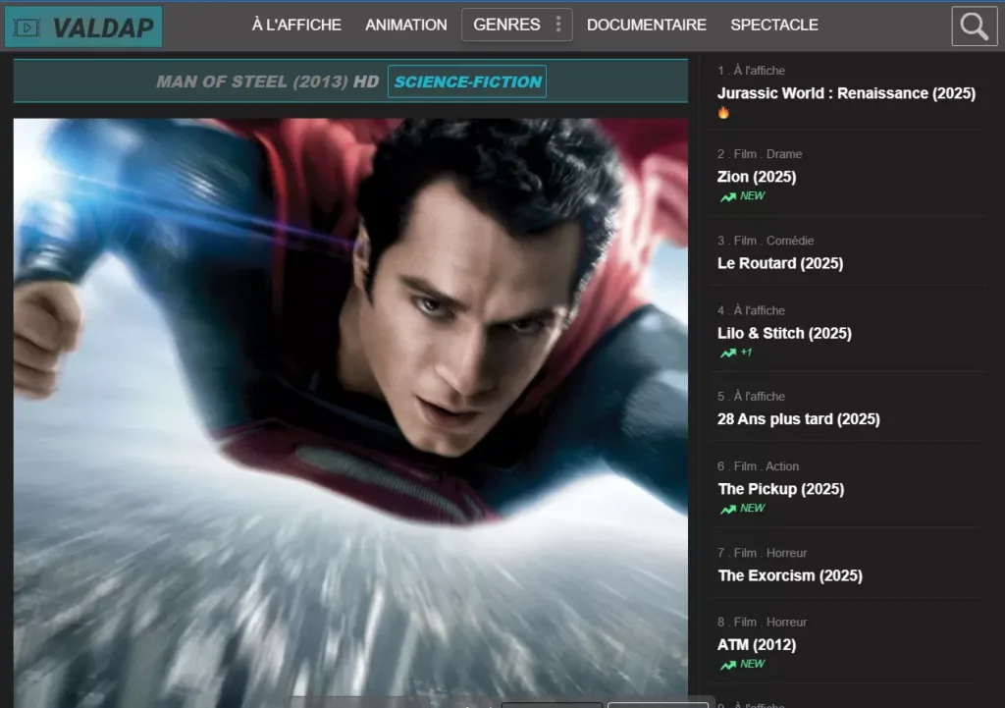The image size is (1005, 708).
Task: Open Le Routard (2025) movie link
Action: (x=780, y=263)
